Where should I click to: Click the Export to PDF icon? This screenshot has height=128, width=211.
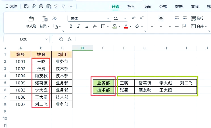click(x=34, y=6)
